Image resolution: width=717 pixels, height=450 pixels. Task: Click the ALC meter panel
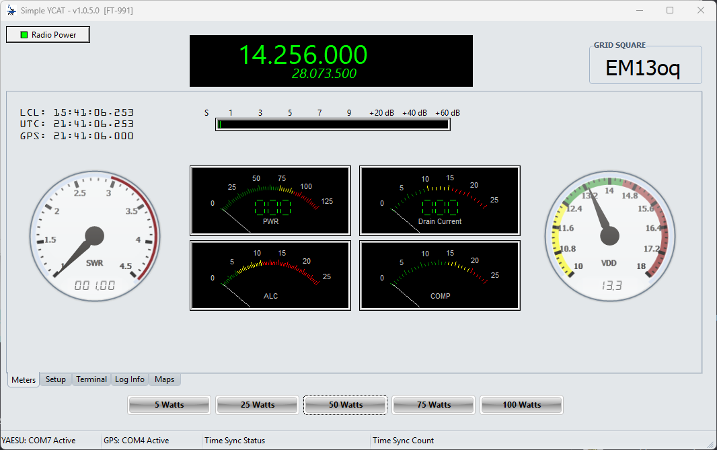(270, 275)
